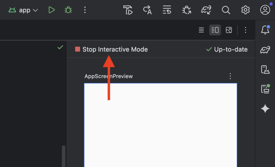Click the green Debug app bug icon
This screenshot has height=167, width=275.
click(x=68, y=10)
